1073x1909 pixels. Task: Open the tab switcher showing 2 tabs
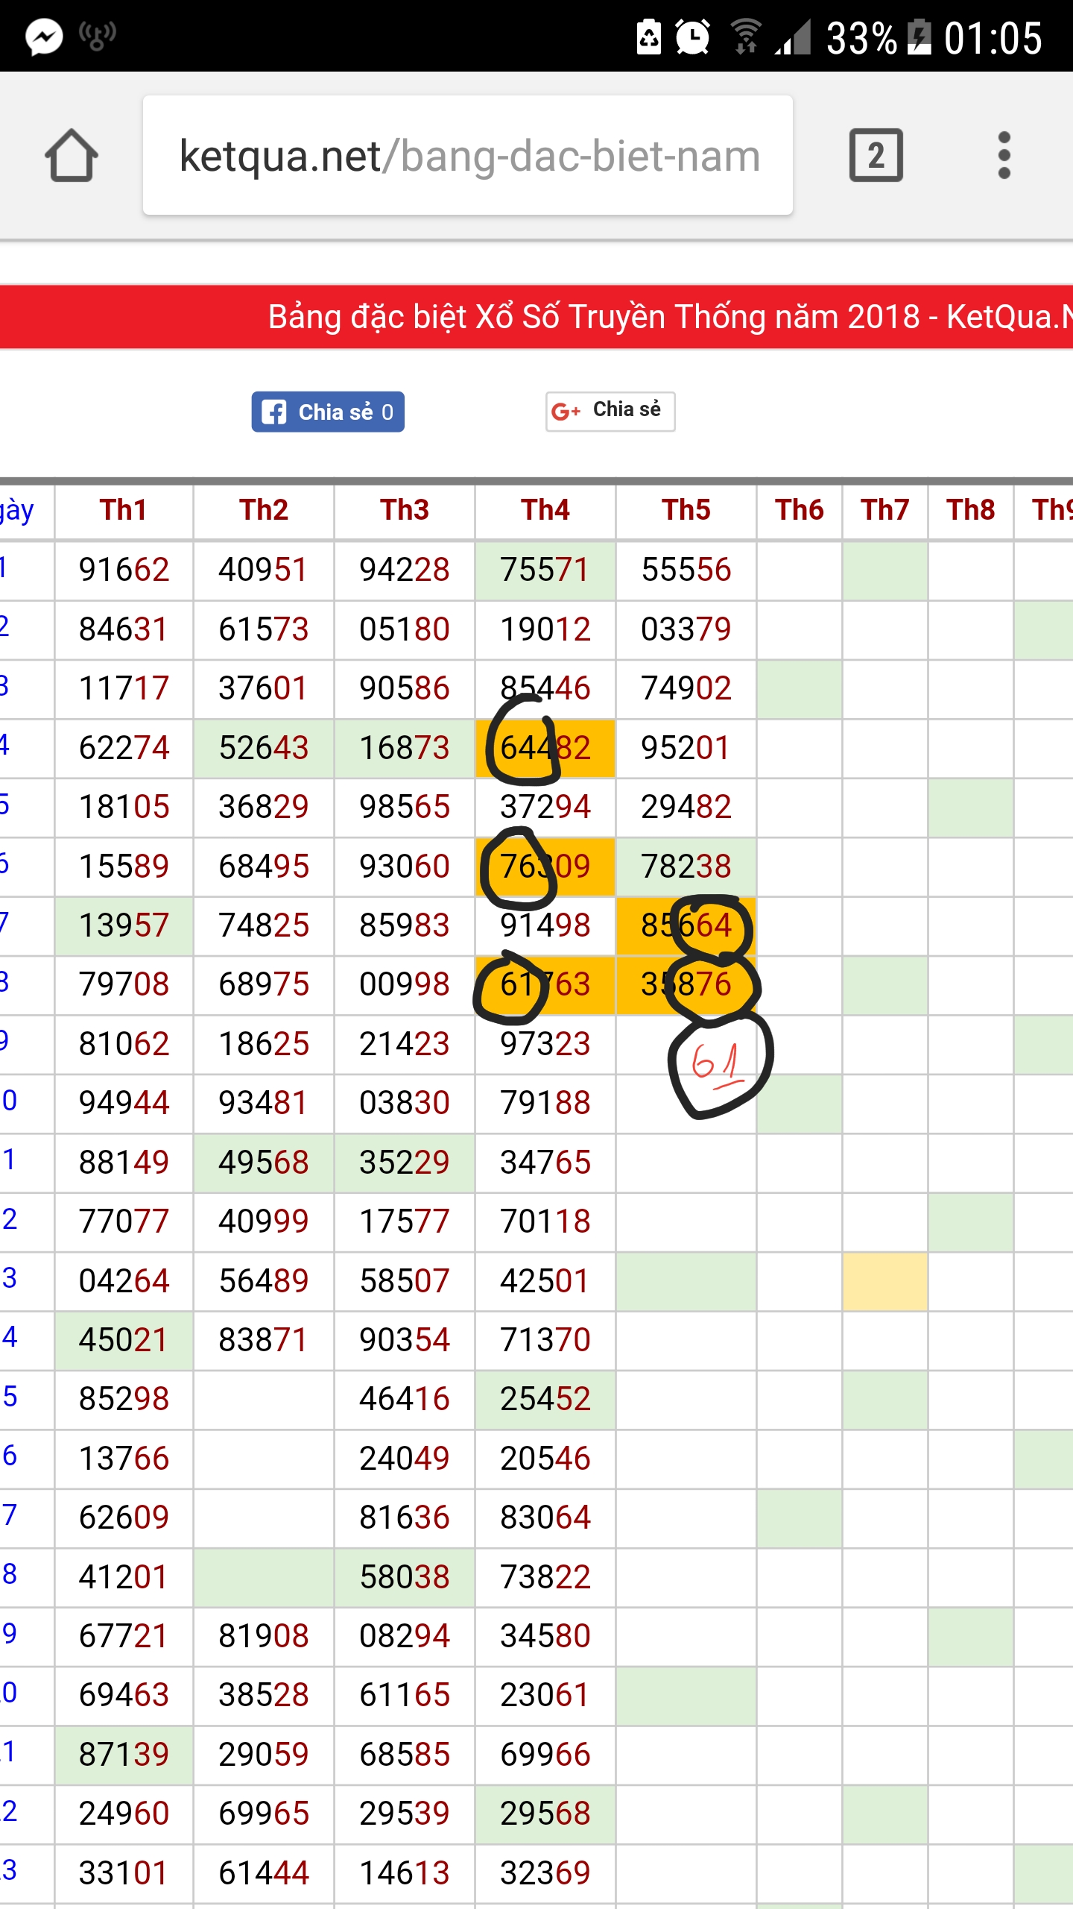click(x=876, y=156)
